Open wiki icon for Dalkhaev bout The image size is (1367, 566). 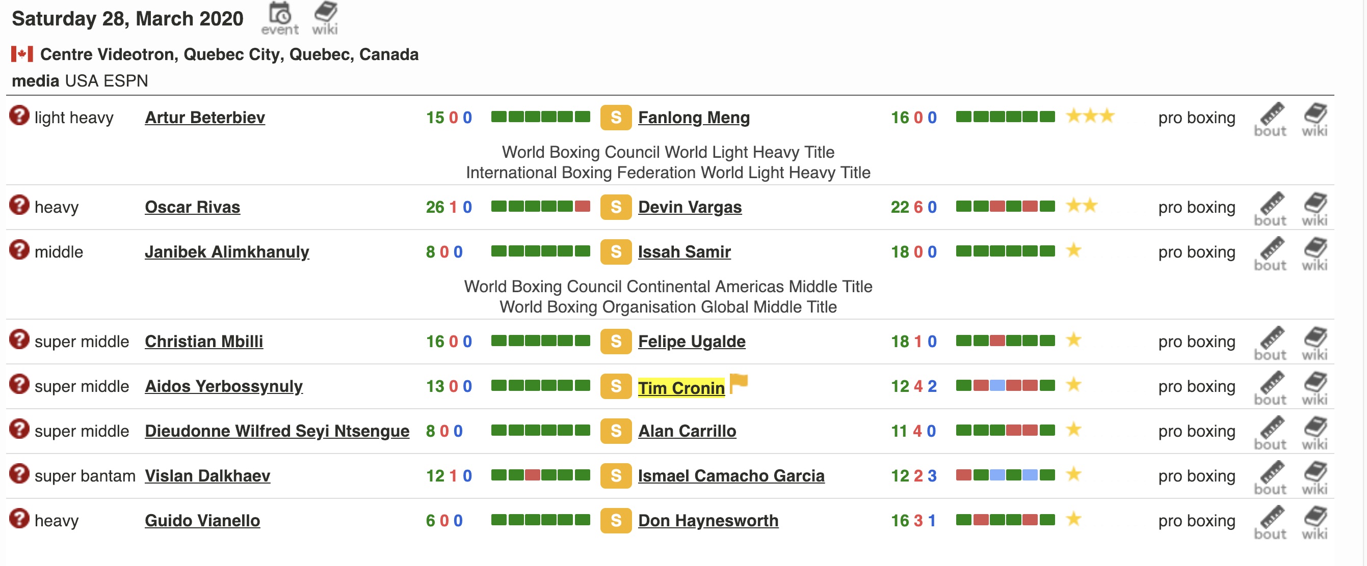(1315, 477)
